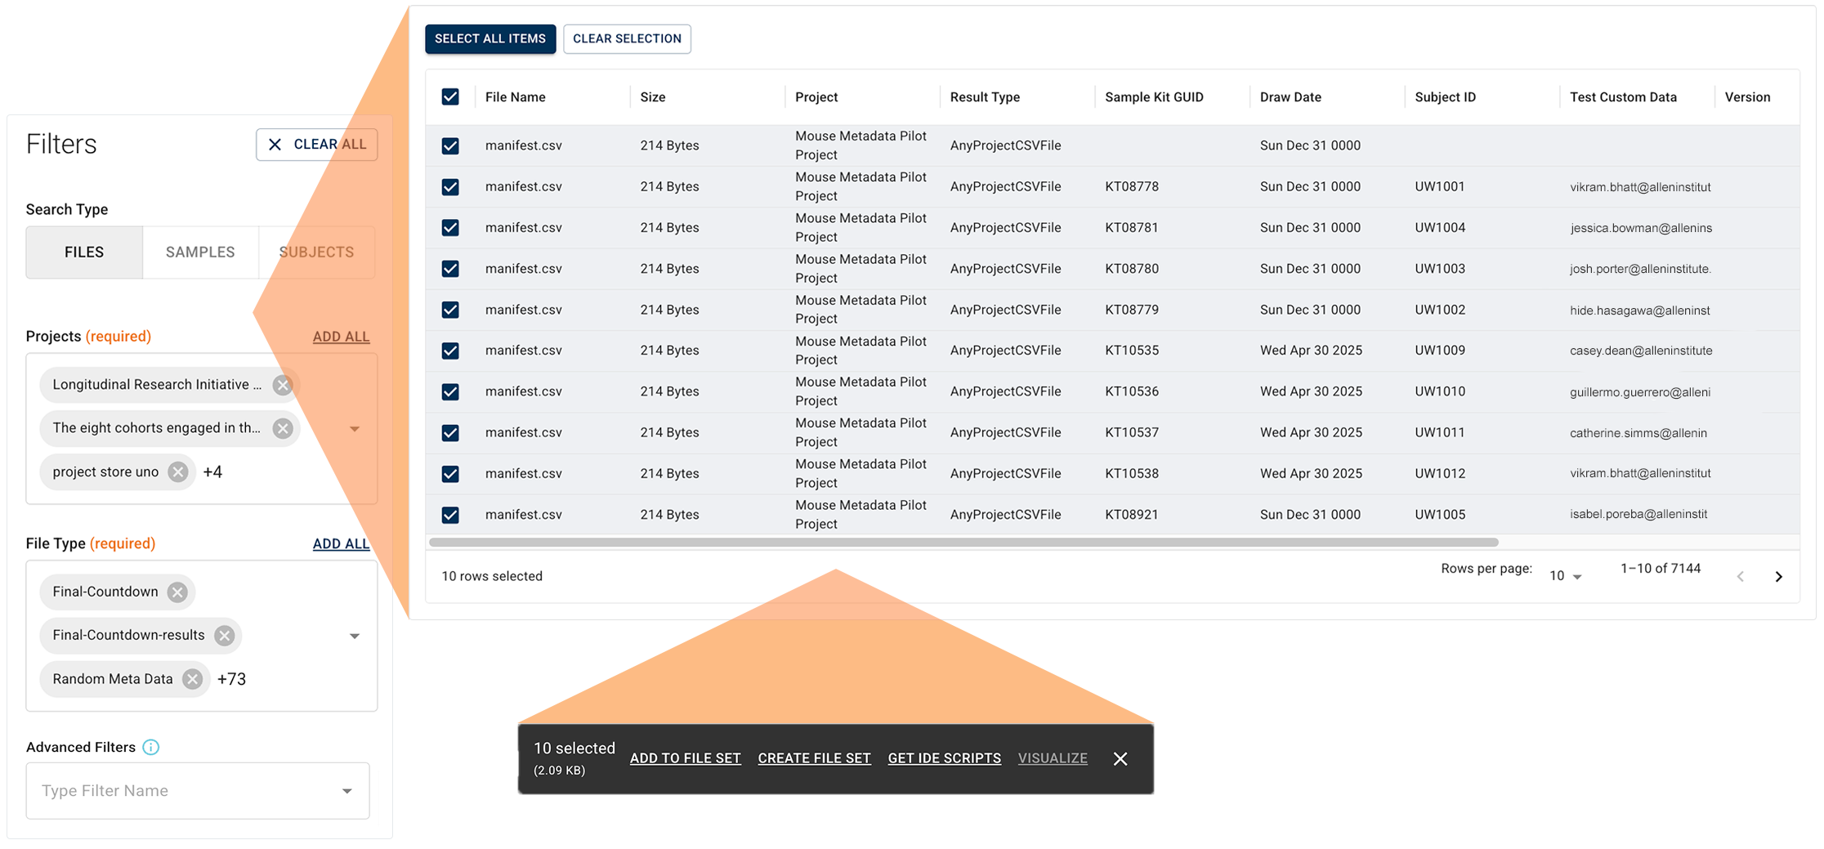The width and height of the screenshot is (1824, 849).
Task: Dismiss the '10 selected' action bar
Action: [x=1120, y=759]
